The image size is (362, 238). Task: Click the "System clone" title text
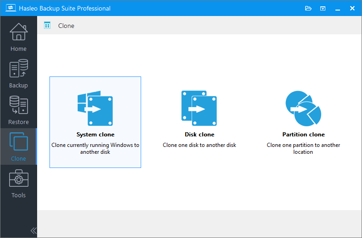(95, 135)
